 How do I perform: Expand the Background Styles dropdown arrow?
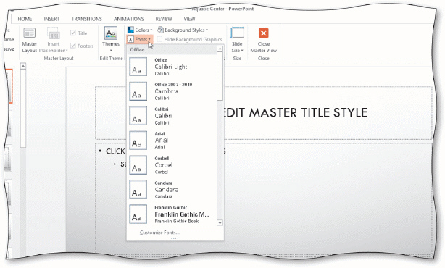207,30
